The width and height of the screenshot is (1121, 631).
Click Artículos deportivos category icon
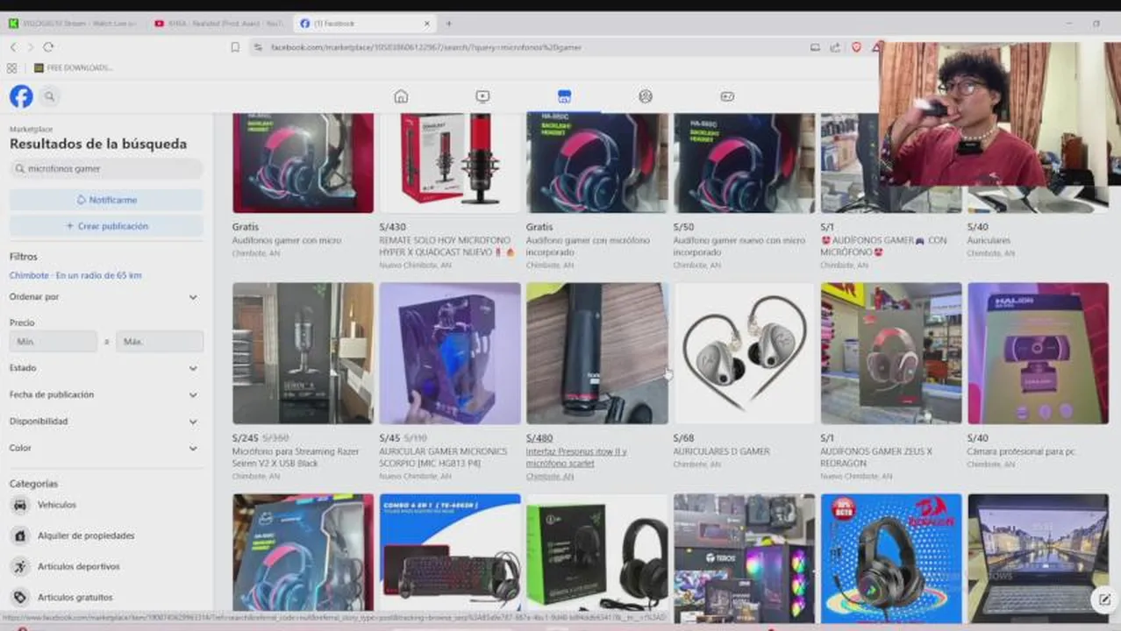pyautogui.click(x=19, y=566)
